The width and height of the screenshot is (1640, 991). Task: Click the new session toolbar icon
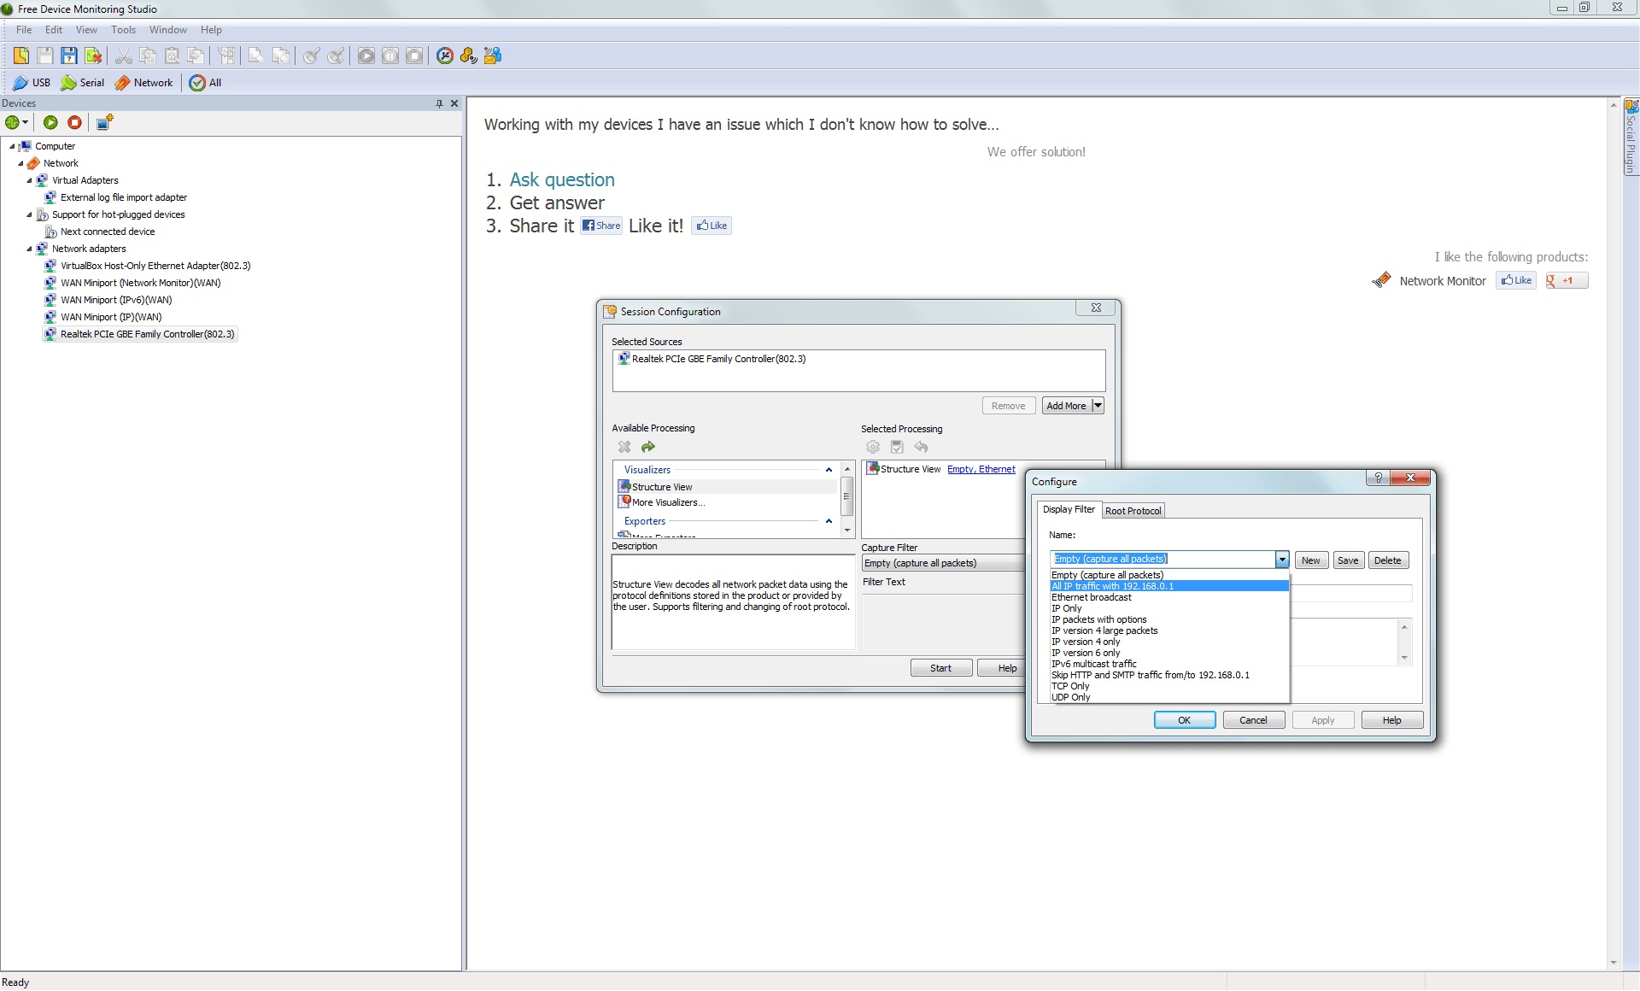pos(21,56)
